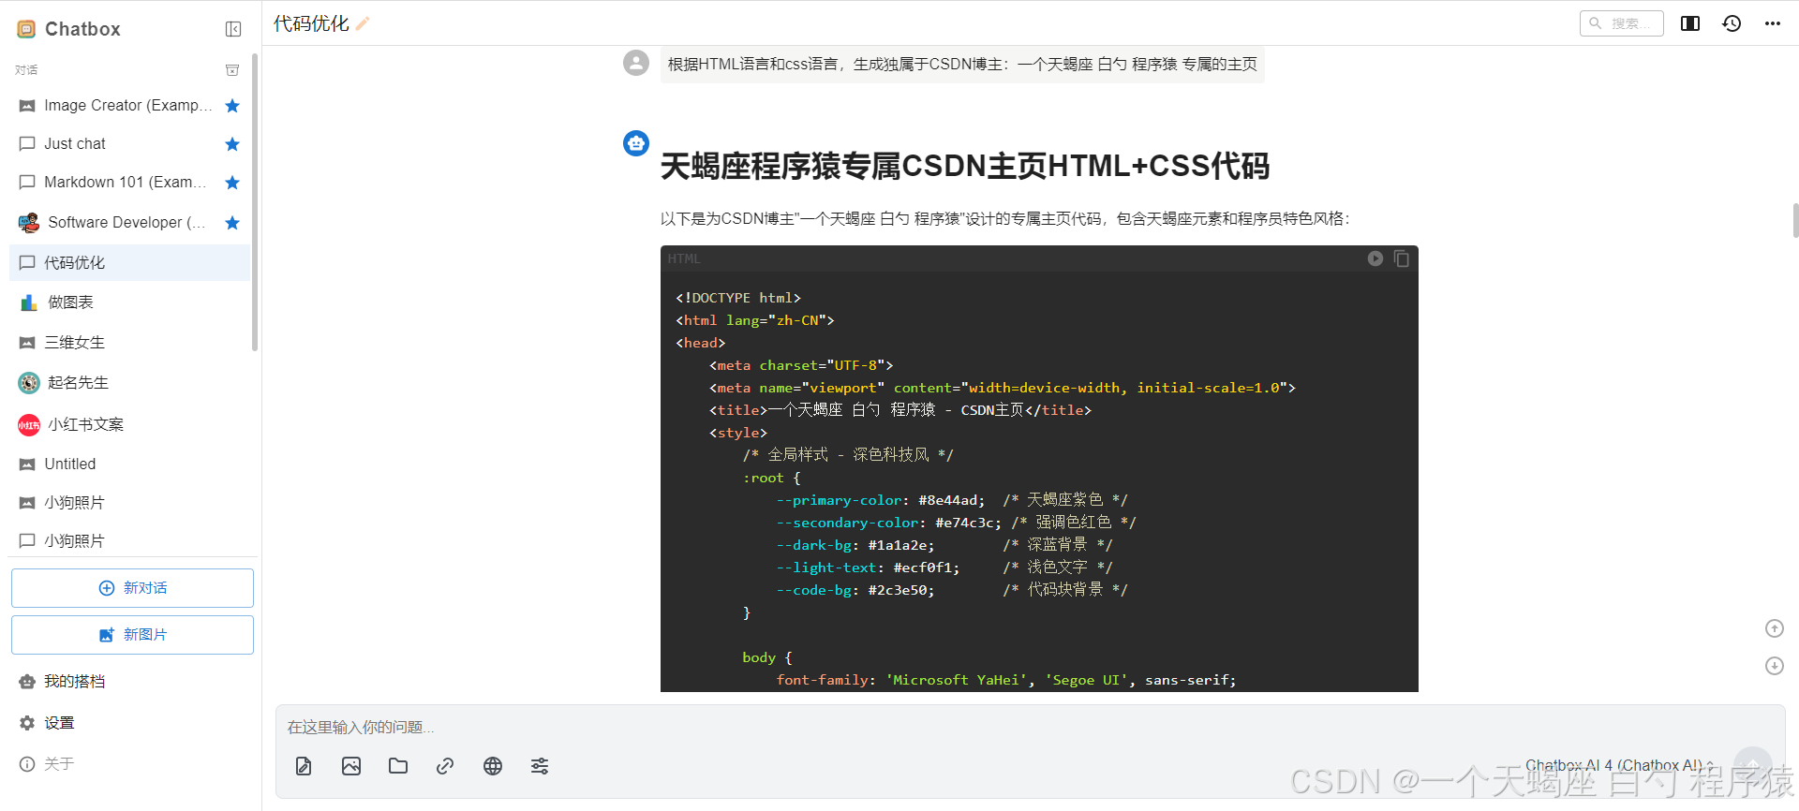The image size is (1799, 811).
Task: Select the 代码优化 conversation in sidebar
Action: [x=129, y=263]
